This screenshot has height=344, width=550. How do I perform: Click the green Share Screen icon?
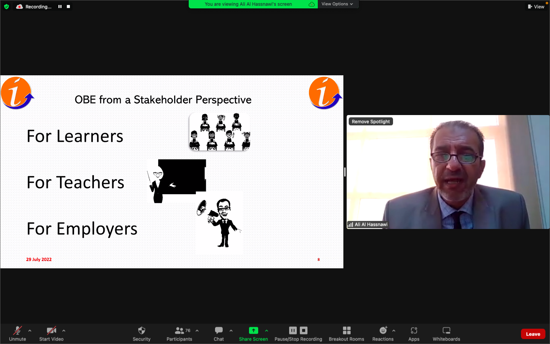coord(253,331)
